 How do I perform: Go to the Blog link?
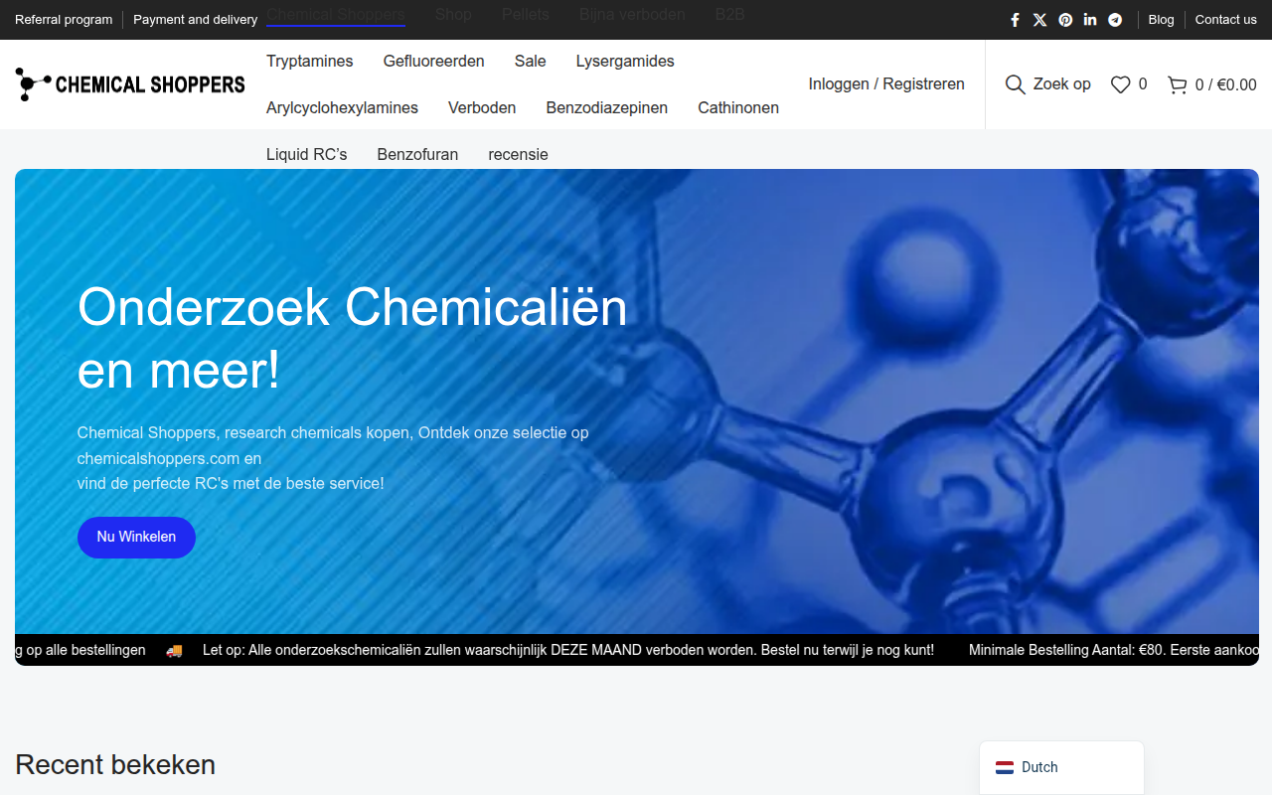pos(1161,20)
